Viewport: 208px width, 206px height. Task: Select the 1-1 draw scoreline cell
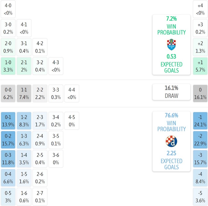[24, 93]
